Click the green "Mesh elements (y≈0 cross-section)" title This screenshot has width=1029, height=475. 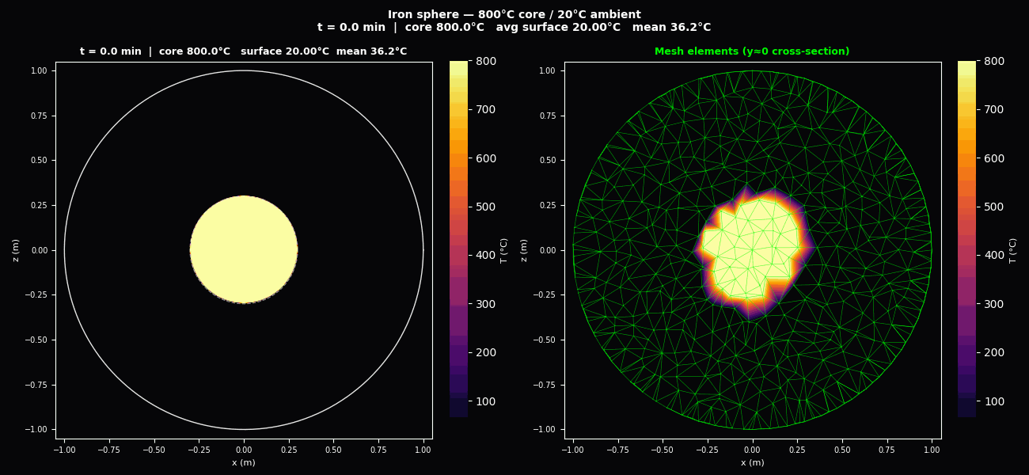point(751,51)
